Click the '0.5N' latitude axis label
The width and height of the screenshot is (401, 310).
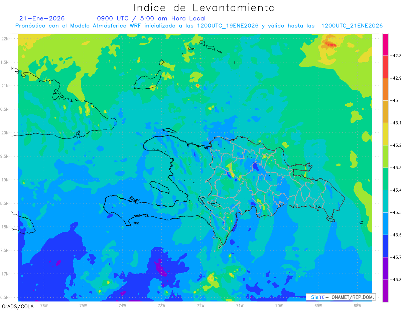click(x=5, y=109)
